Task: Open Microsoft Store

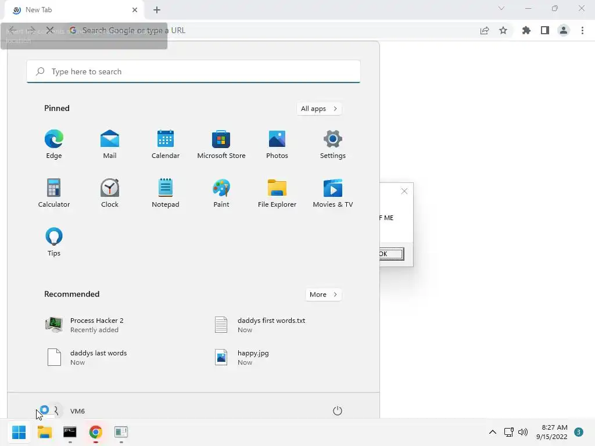Action: (221, 144)
